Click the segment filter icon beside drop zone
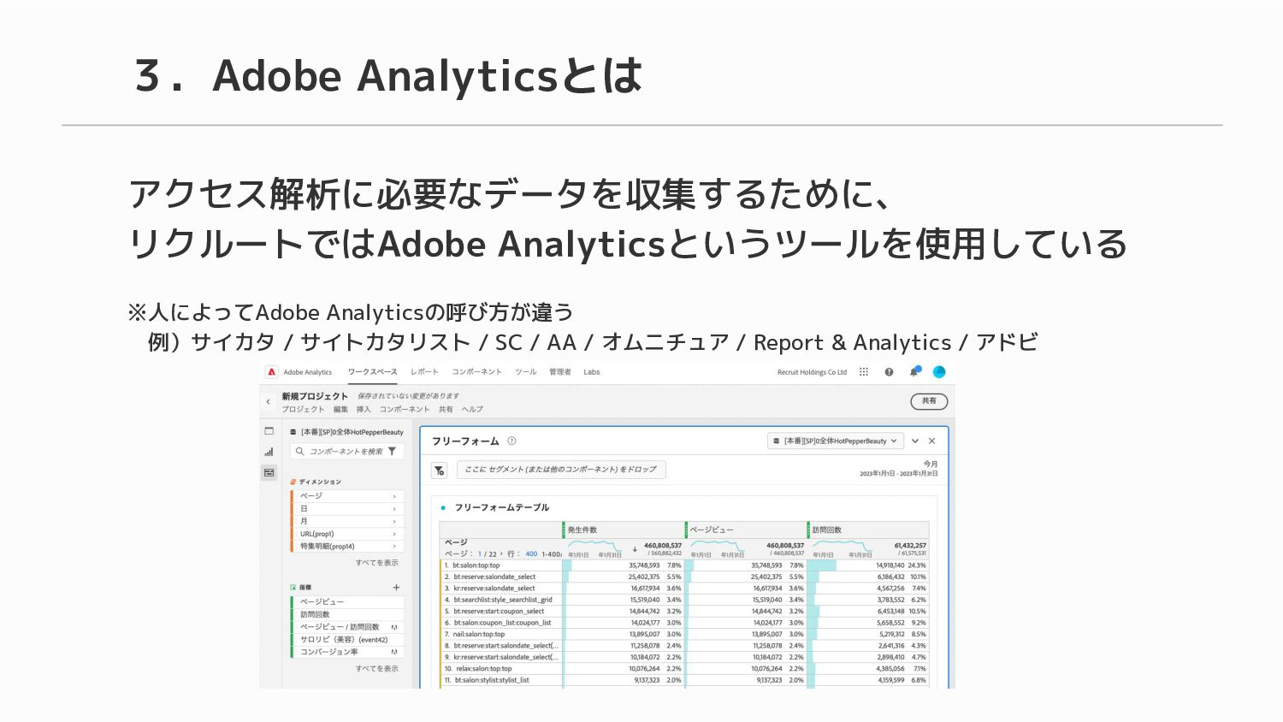The image size is (1283, 722). [x=440, y=470]
